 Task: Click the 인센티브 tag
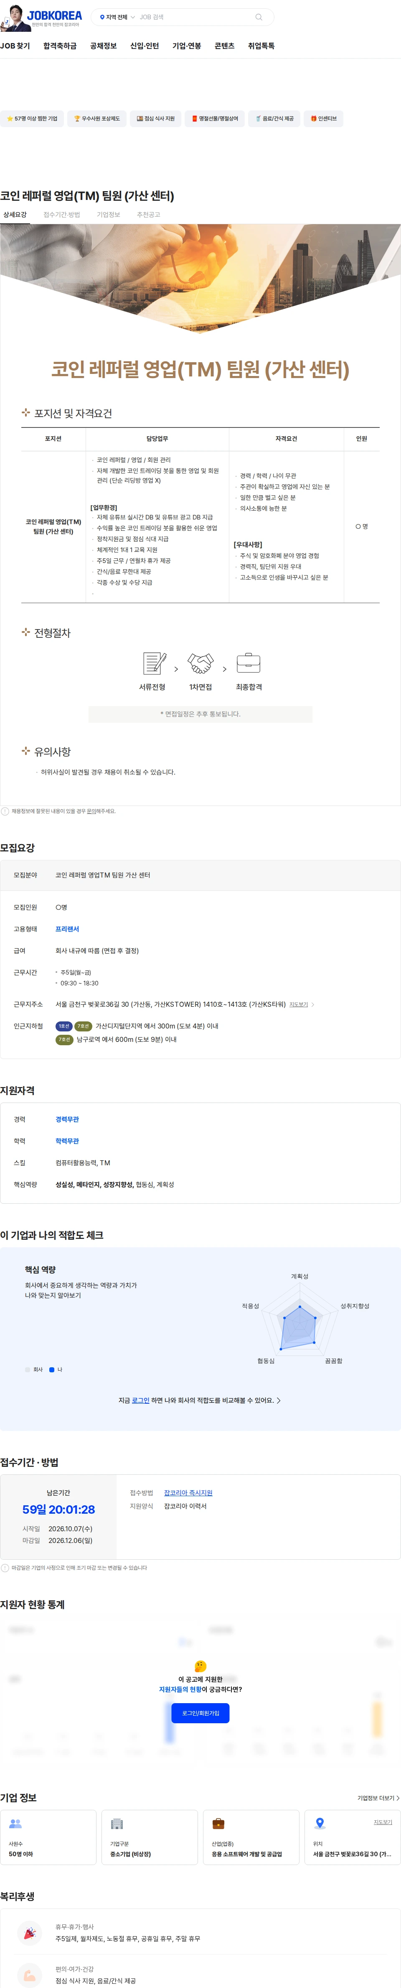point(324,119)
